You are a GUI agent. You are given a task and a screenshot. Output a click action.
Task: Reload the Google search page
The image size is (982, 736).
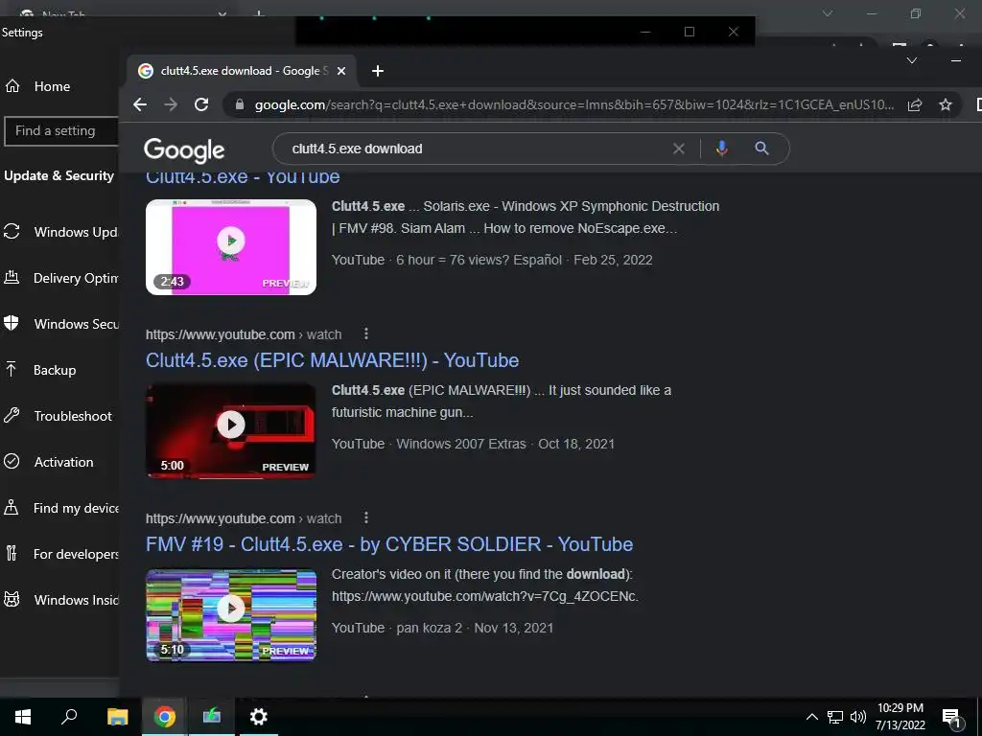click(201, 104)
